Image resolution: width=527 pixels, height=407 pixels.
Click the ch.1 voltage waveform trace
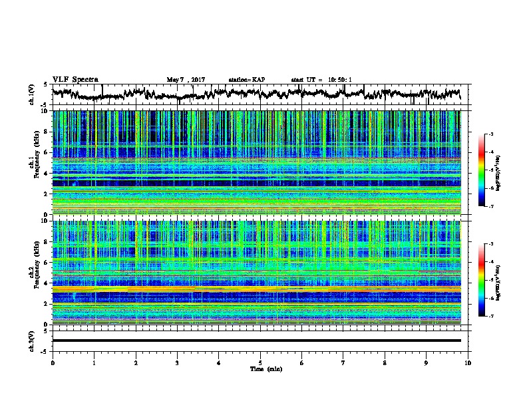pos(256,93)
